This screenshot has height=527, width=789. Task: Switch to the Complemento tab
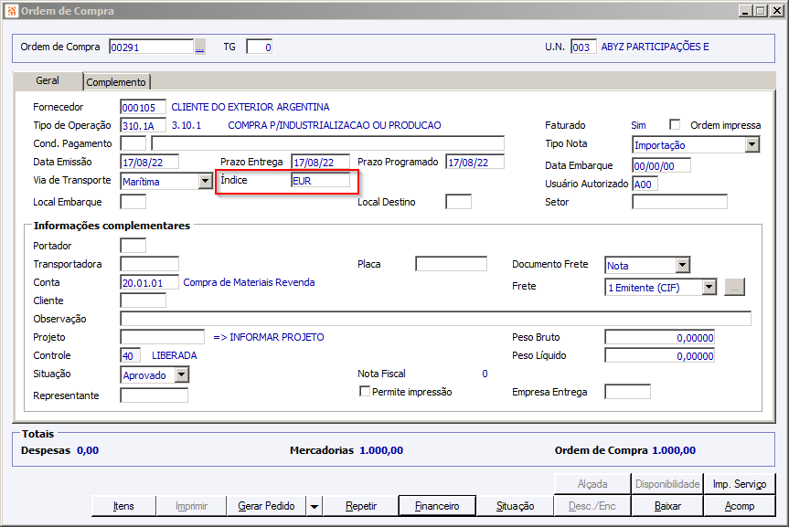click(x=116, y=82)
